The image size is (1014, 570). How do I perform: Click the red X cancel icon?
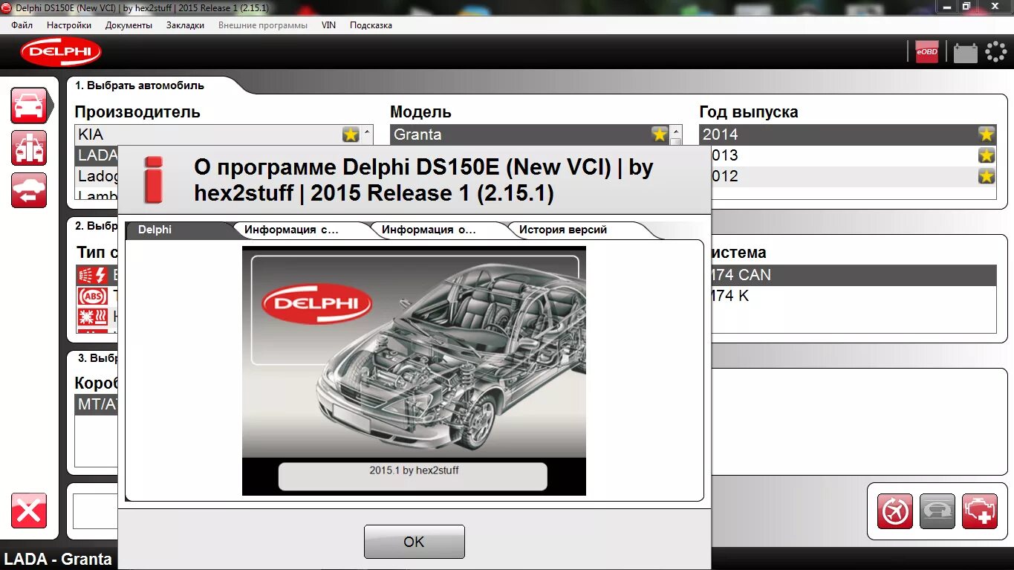[x=29, y=511]
